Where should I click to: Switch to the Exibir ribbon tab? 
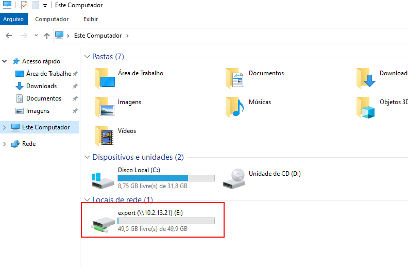point(90,19)
